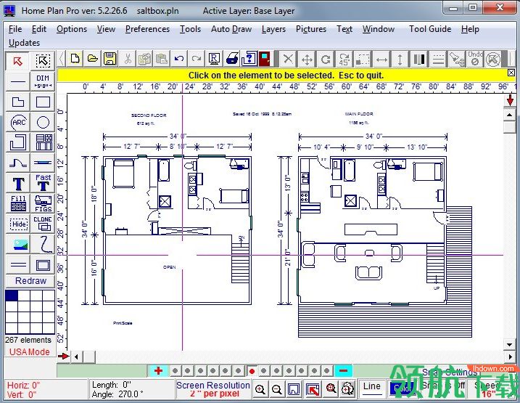Click the horizontal scrollbar right arrow
Viewport: 520px width, 403px height.
click(510, 357)
